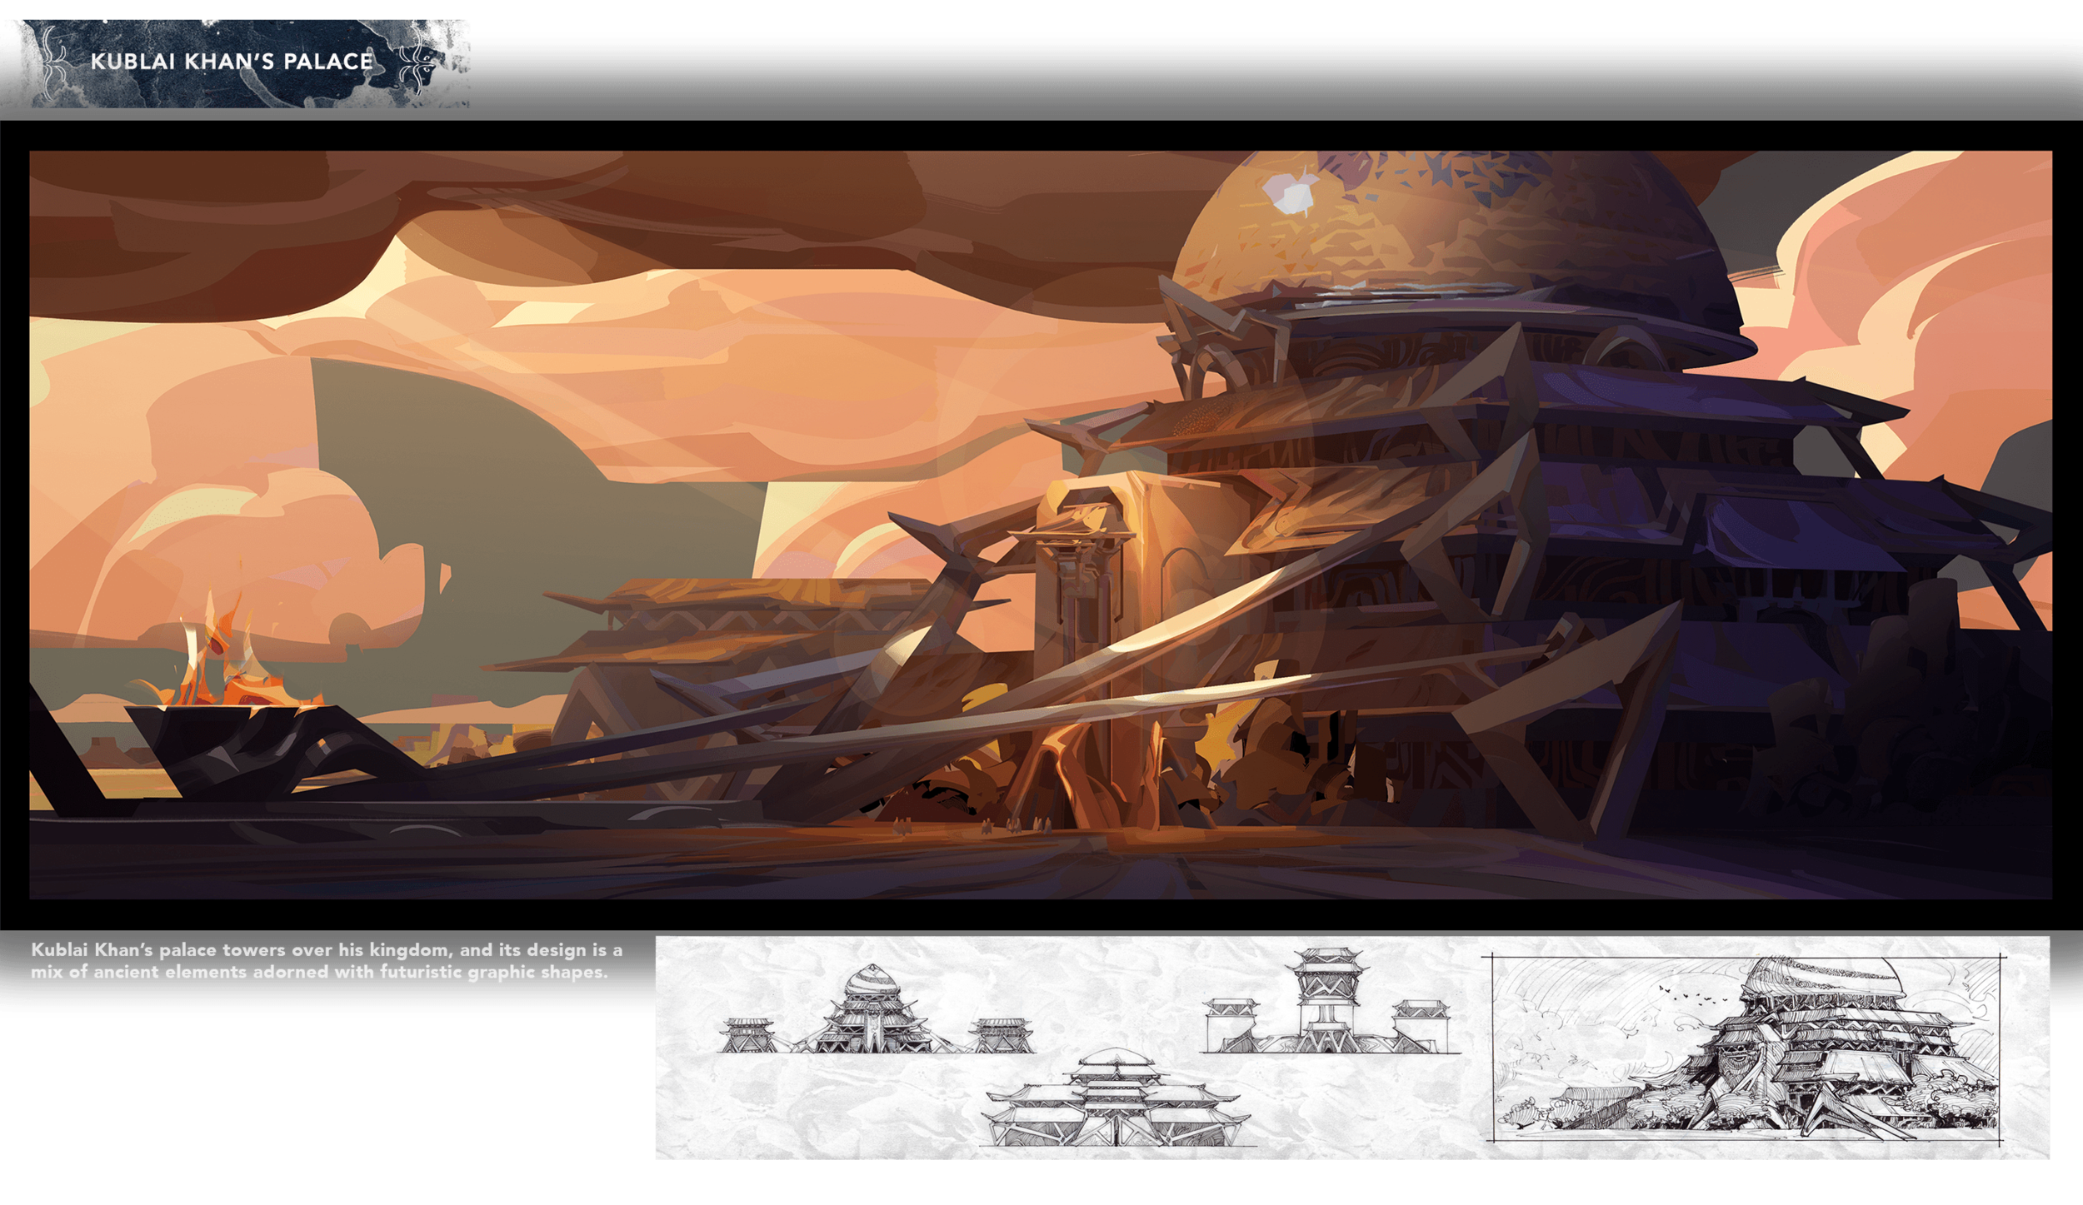Click the left ornament in title banner

[x=52, y=63]
